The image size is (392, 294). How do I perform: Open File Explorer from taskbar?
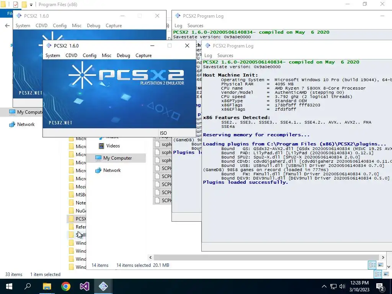click(47, 286)
